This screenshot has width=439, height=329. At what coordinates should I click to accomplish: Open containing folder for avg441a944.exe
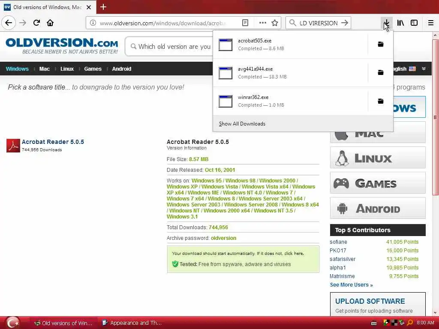[381, 72]
